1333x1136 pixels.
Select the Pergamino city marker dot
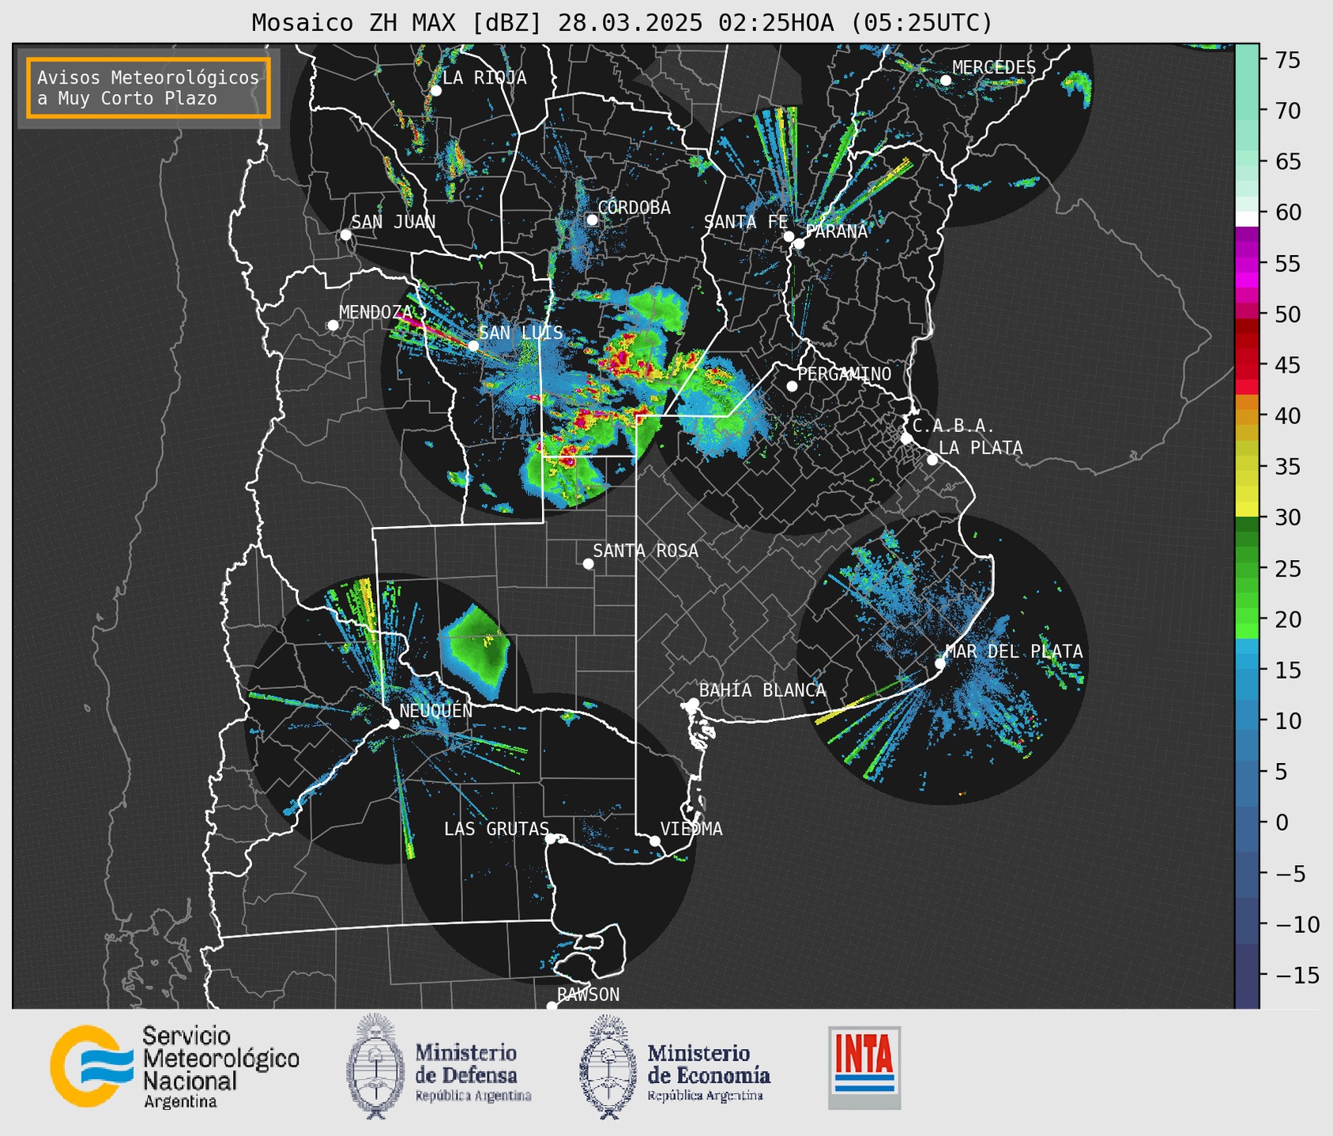point(792,386)
